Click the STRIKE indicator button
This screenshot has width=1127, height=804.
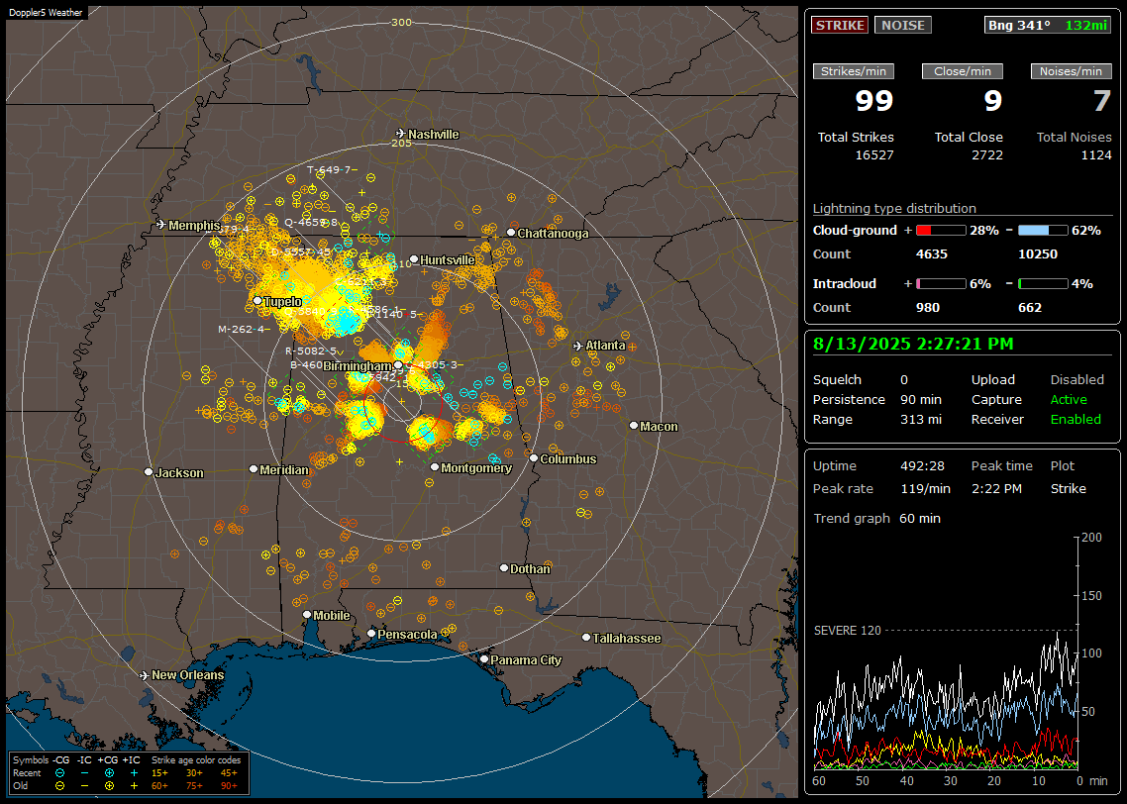840,25
